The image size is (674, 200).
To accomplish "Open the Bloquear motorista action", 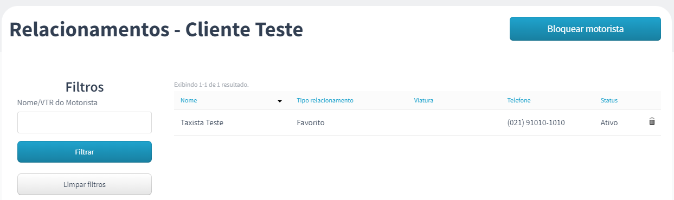I will coord(585,29).
